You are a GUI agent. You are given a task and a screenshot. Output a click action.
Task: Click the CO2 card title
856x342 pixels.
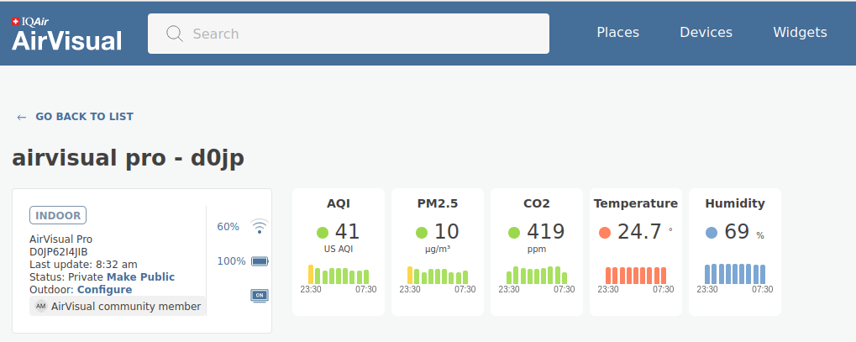point(537,203)
